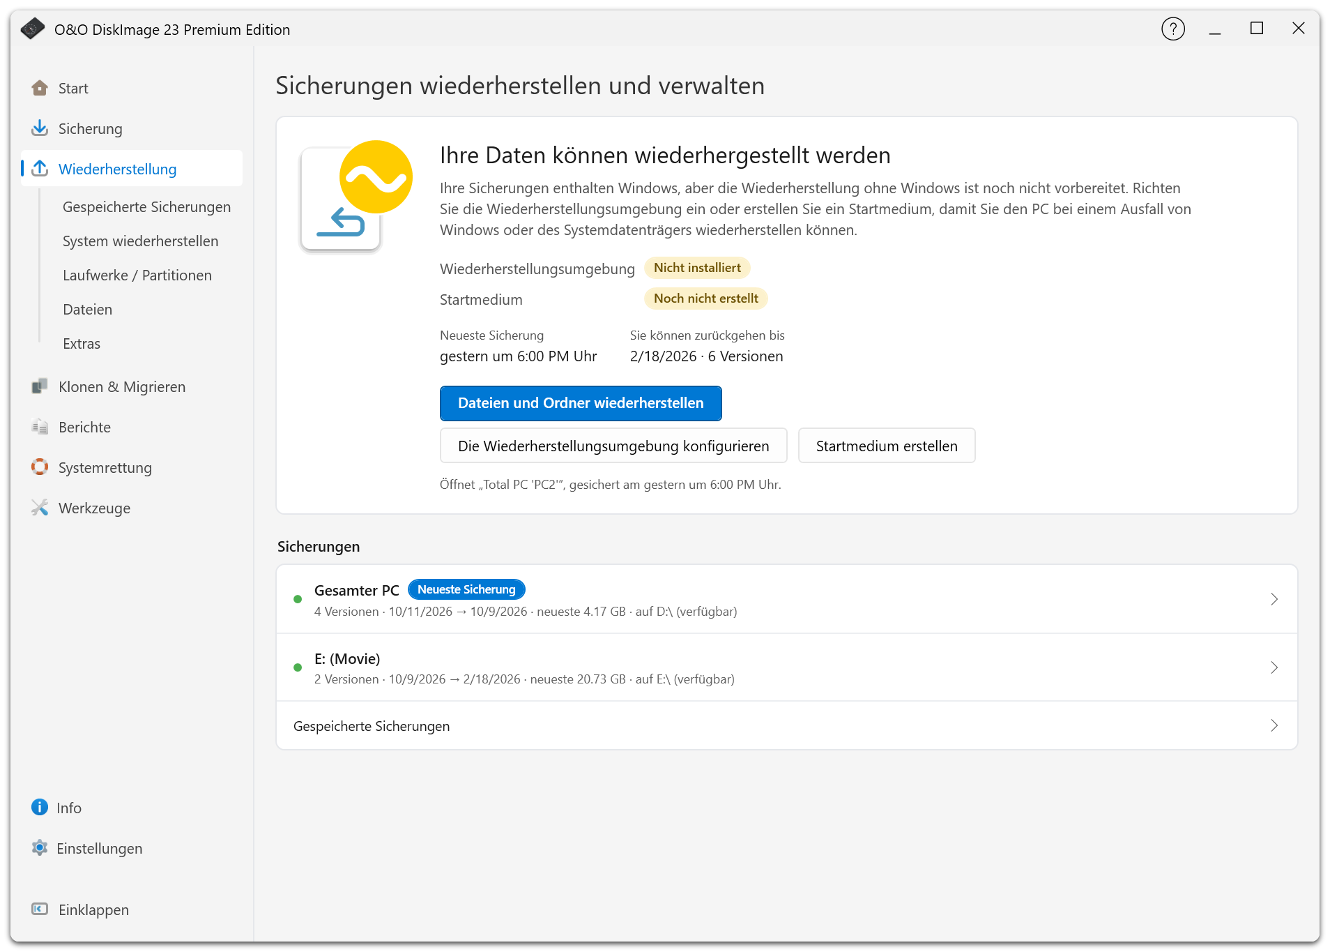Open Gespeicherte Sicherungen in sidebar
Viewport: 1330px width, 952px height.
coord(146,207)
